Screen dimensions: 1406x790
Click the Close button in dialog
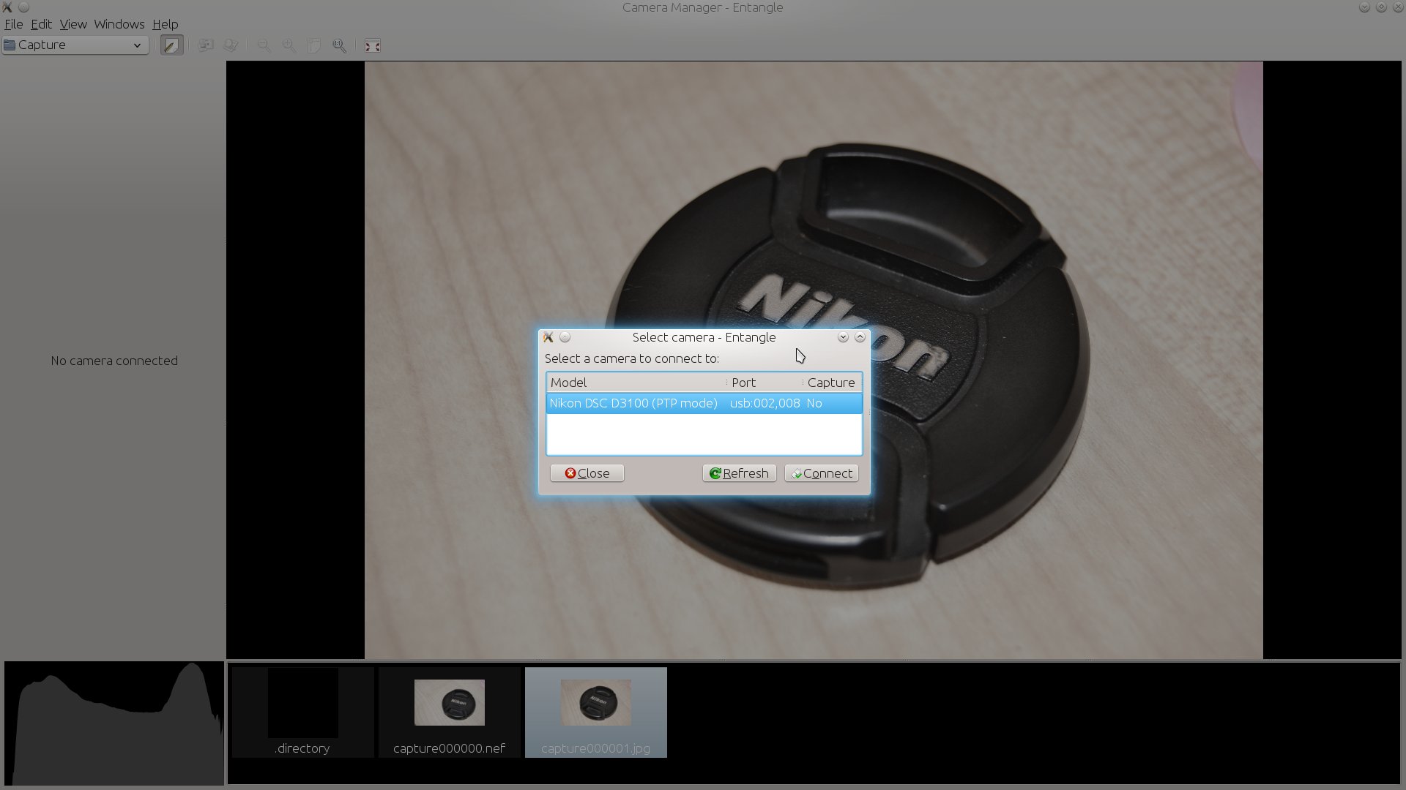pyautogui.click(x=587, y=473)
